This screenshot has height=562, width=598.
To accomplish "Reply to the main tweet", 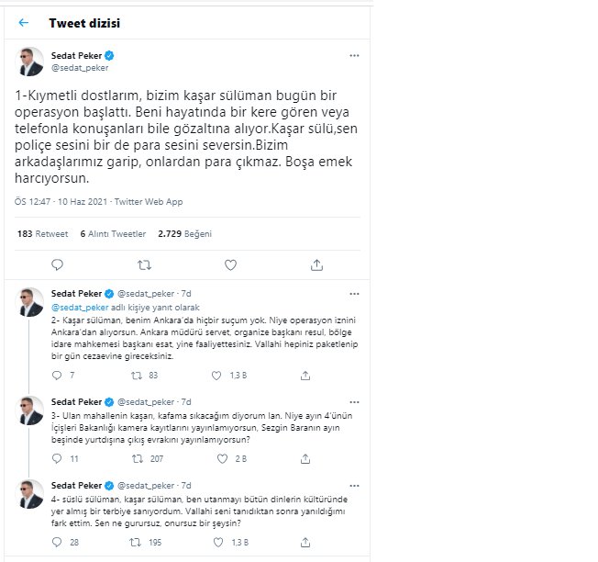I will [x=57, y=264].
